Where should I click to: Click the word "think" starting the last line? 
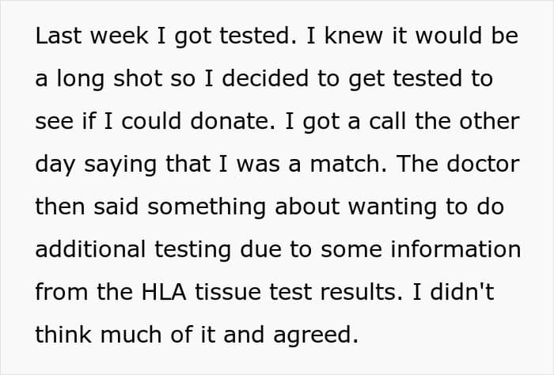pos(63,335)
